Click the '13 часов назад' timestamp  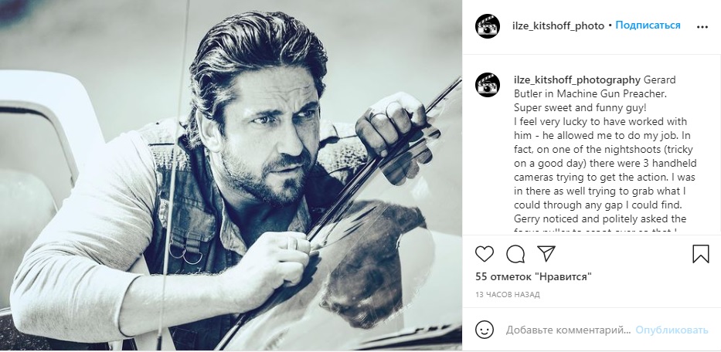(508, 295)
